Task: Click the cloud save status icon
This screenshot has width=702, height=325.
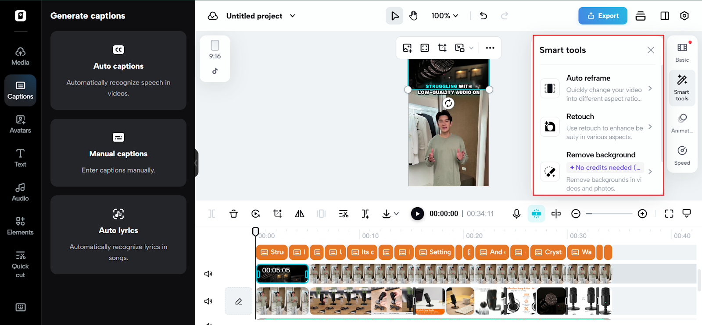Action: click(213, 16)
